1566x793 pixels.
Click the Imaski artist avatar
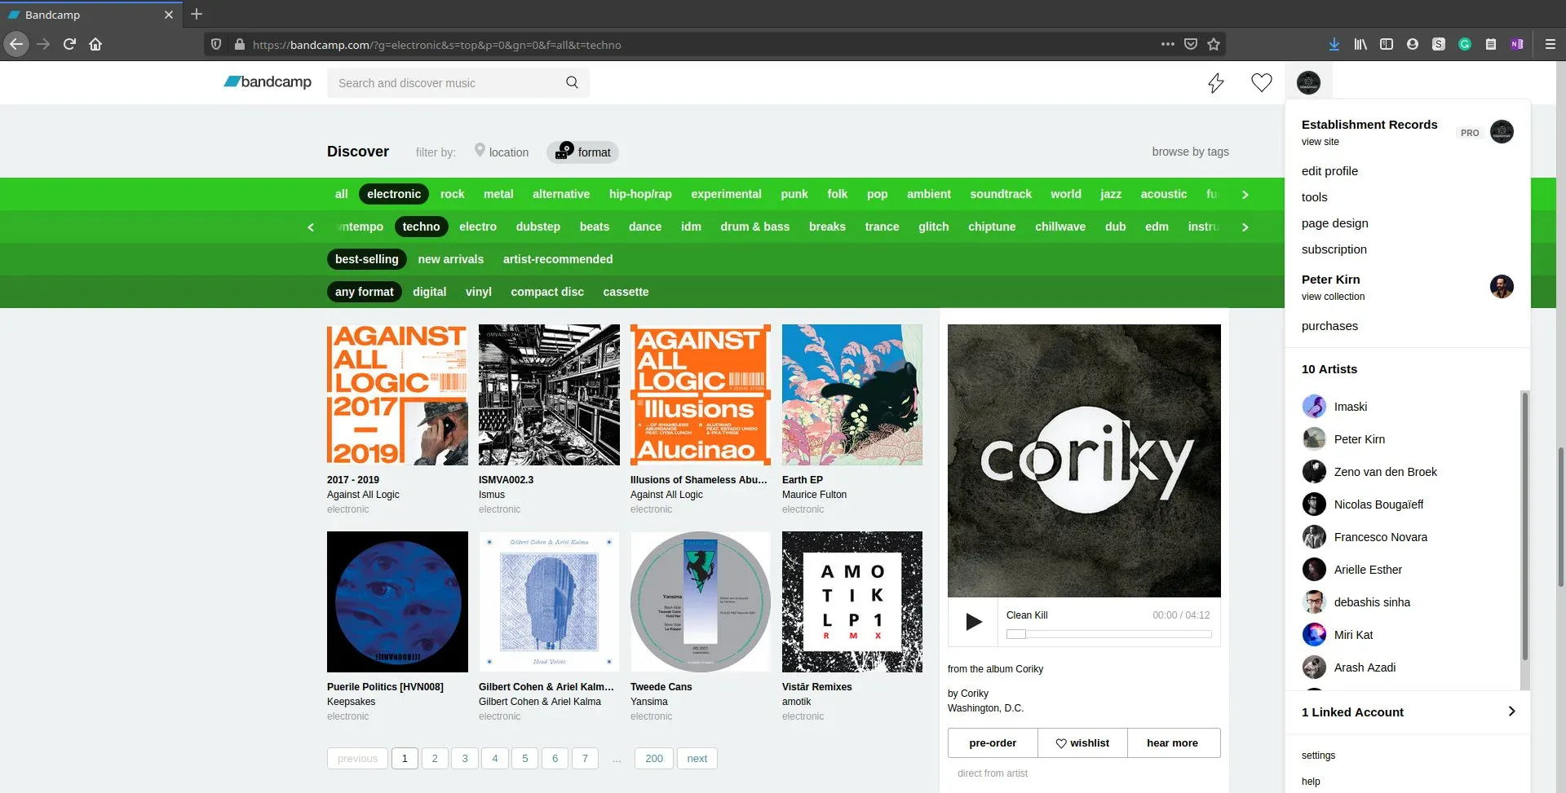(x=1314, y=406)
